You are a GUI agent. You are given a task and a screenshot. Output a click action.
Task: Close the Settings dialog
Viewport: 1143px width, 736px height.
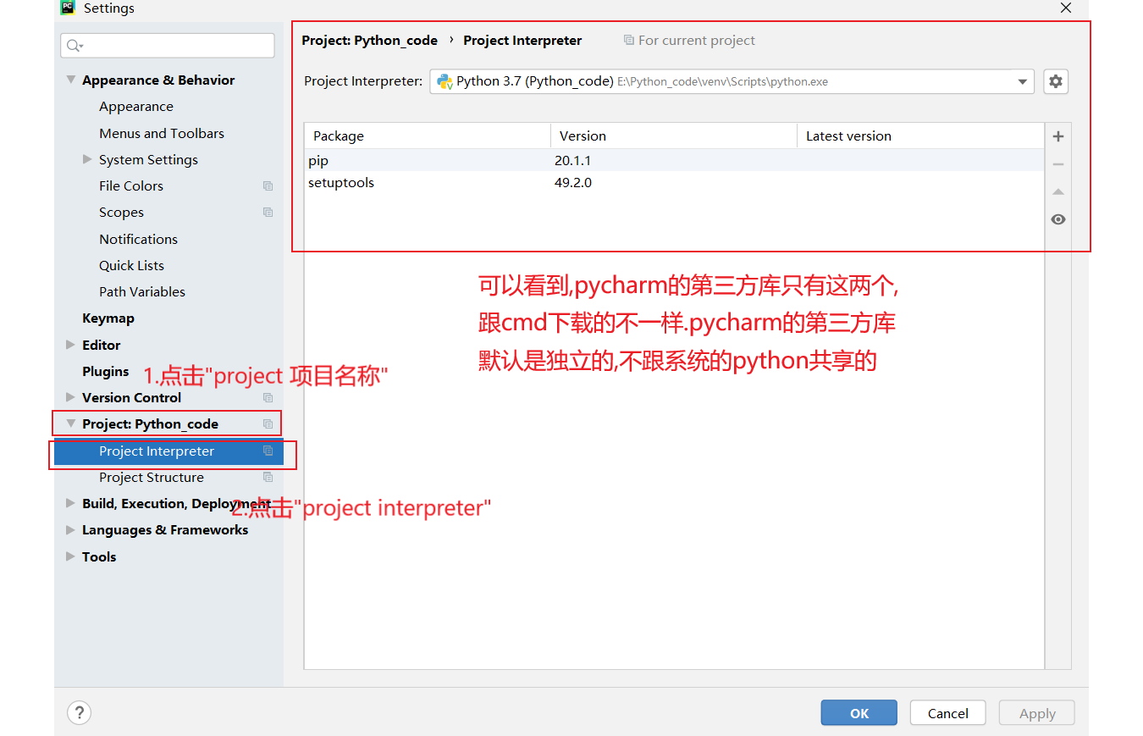click(x=1066, y=8)
